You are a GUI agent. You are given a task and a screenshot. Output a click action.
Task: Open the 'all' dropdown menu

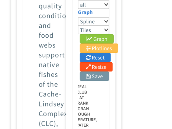tap(94, 5)
